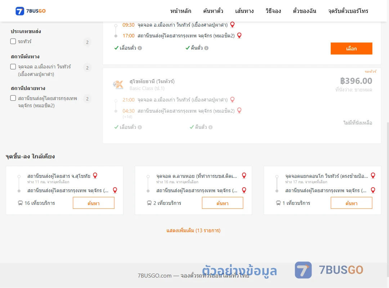Click ห่าง 11 กม. จากจุดที่เลือก text
Viewport: 389px width, 288px height.
point(48,182)
